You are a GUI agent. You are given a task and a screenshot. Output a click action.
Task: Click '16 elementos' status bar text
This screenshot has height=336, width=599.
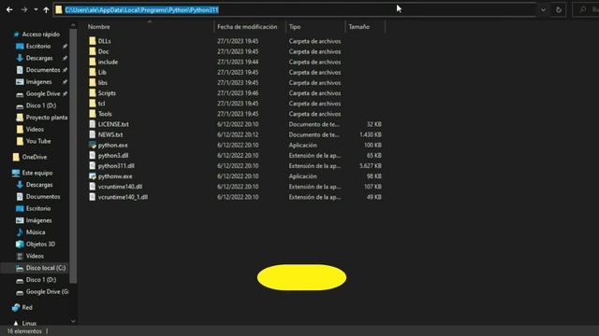pyautogui.click(x=24, y=331)
